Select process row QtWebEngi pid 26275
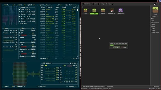Image resolution: width=161 pixels, height=90 pixels. click(x=58, y=21)
